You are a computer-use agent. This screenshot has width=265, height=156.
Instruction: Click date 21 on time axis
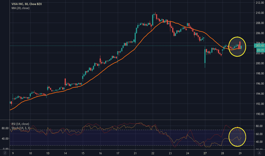[x=135, y=153]
